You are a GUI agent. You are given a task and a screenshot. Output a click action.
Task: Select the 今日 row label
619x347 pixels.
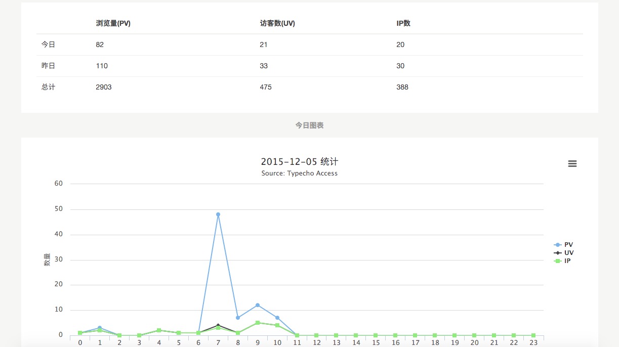pos(48,45)
